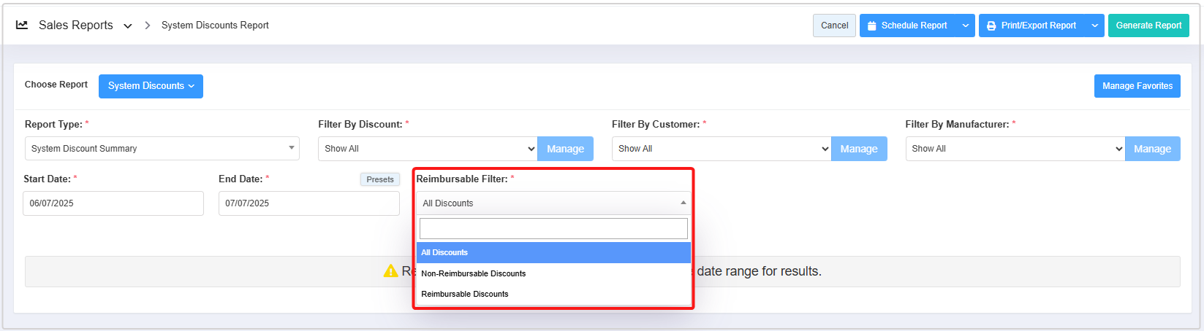The width and height of the screenshot is (1204, 331).
Task: Click the Schedule Report button
Action: pyautogui.click(x=908, y=26)
